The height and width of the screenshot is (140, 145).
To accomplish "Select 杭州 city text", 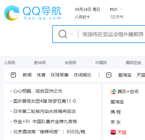I will [114, 10].
